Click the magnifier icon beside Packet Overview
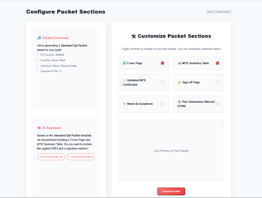This screenshot has width=262, height=198. (x=39, y=38)
